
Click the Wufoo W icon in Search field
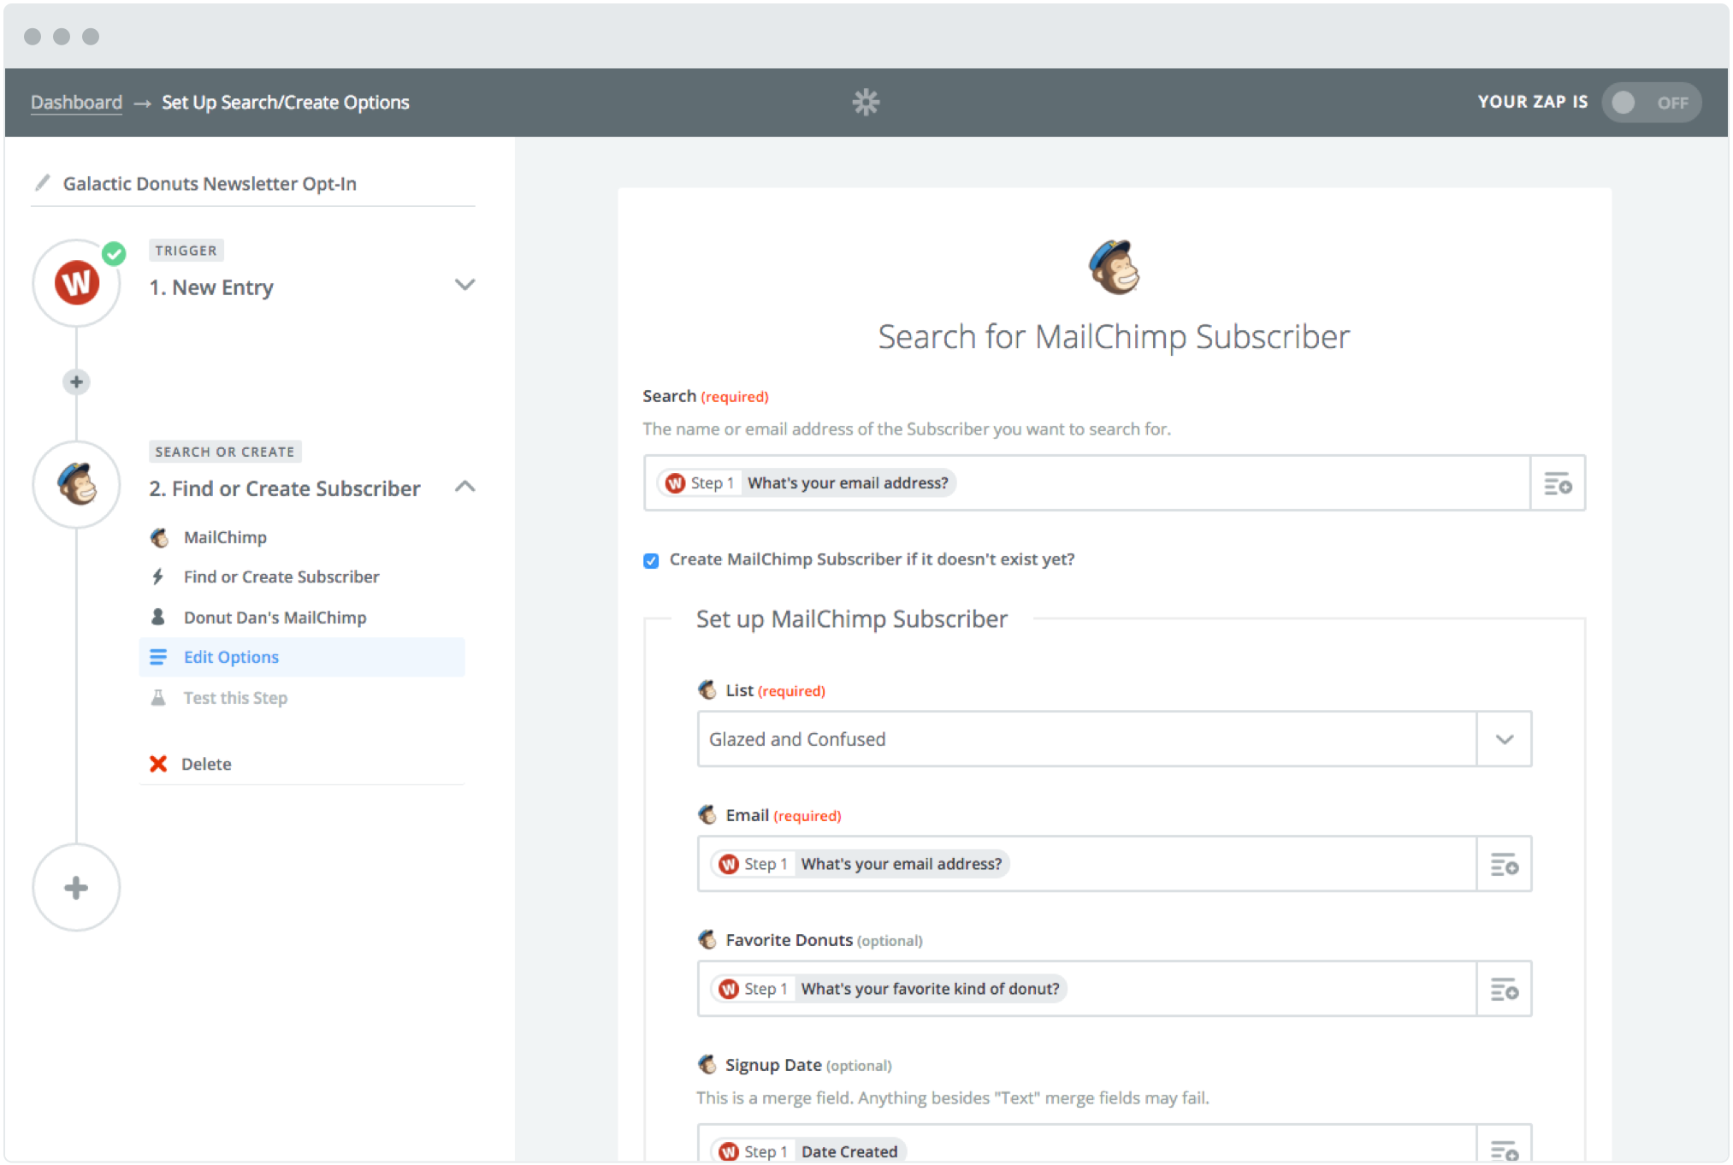click(673, 482)
